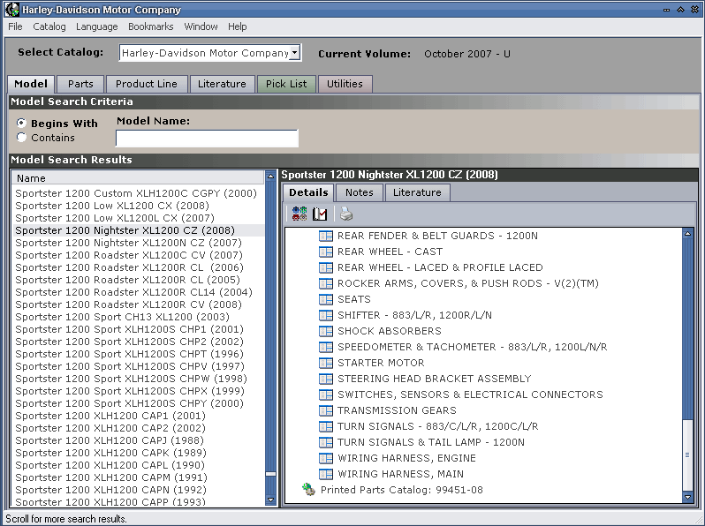Open the Select Catalog dropdown
The image size is (705, 526).
pos(295,53)
